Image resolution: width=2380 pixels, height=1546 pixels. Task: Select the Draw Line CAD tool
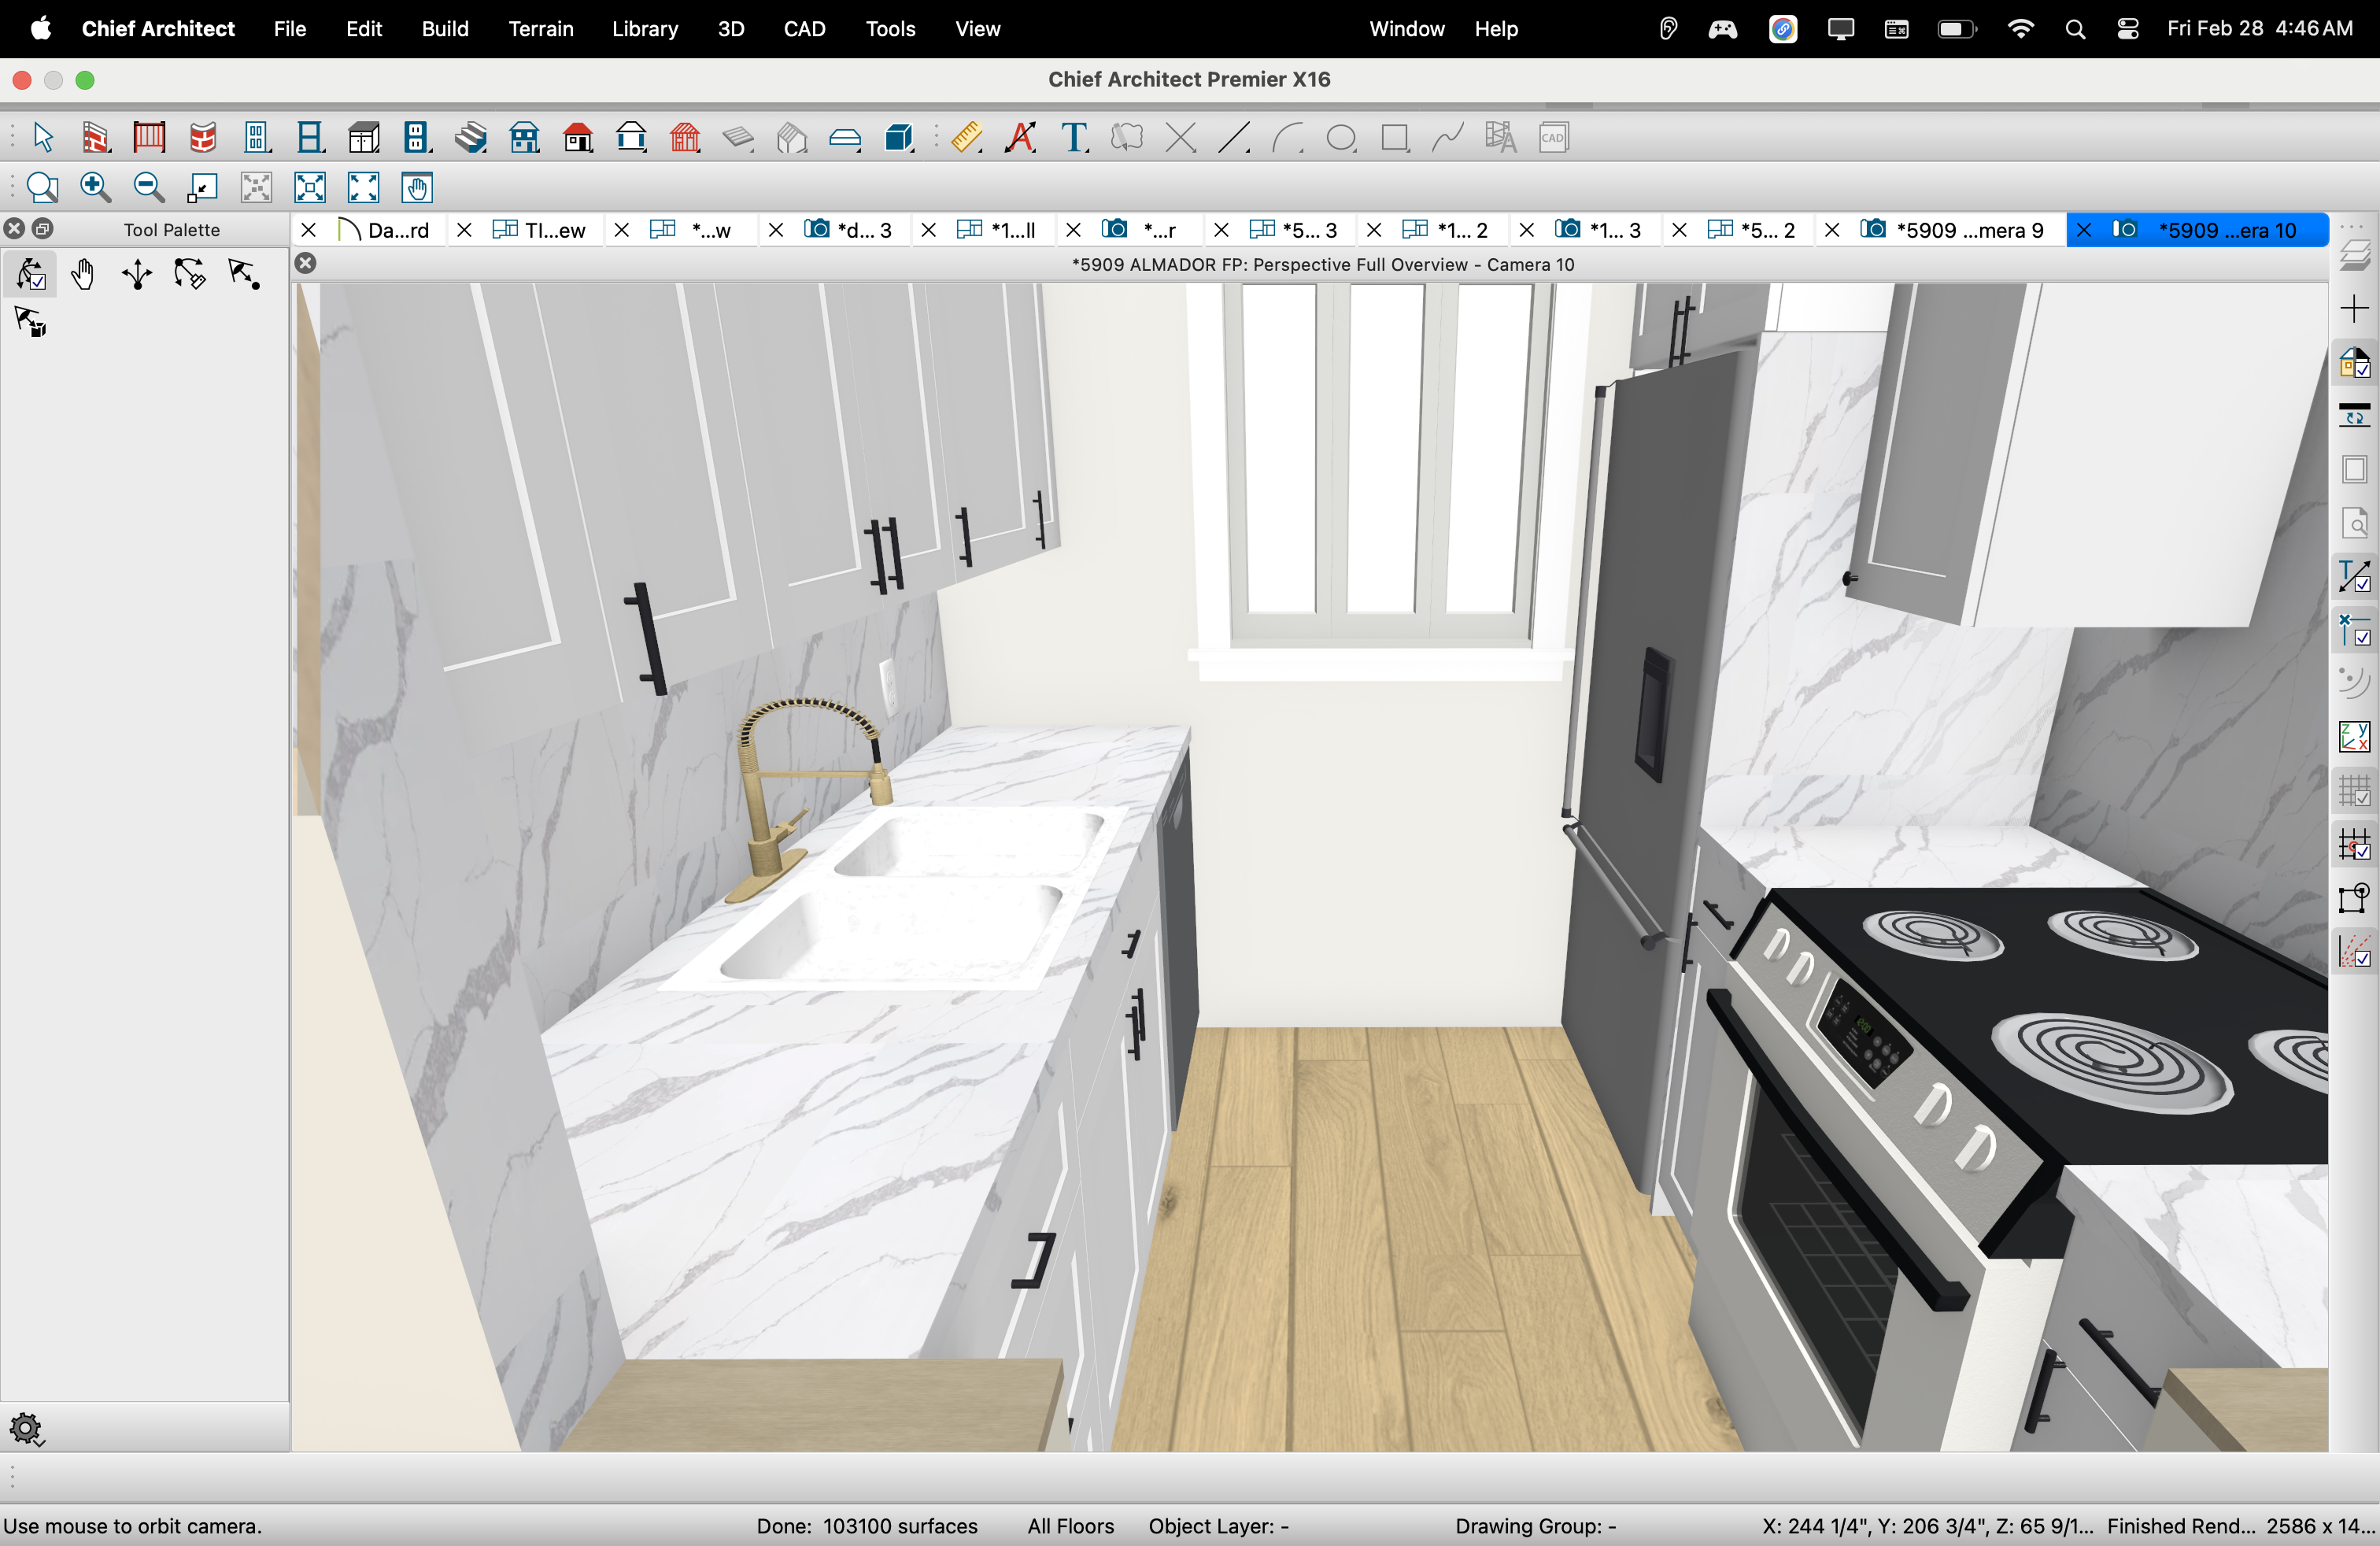(1233, 137)
